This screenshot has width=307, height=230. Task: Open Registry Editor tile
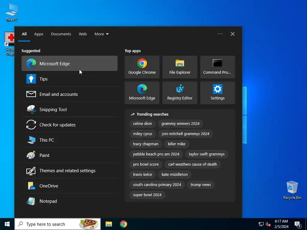(x=180, y=93)
